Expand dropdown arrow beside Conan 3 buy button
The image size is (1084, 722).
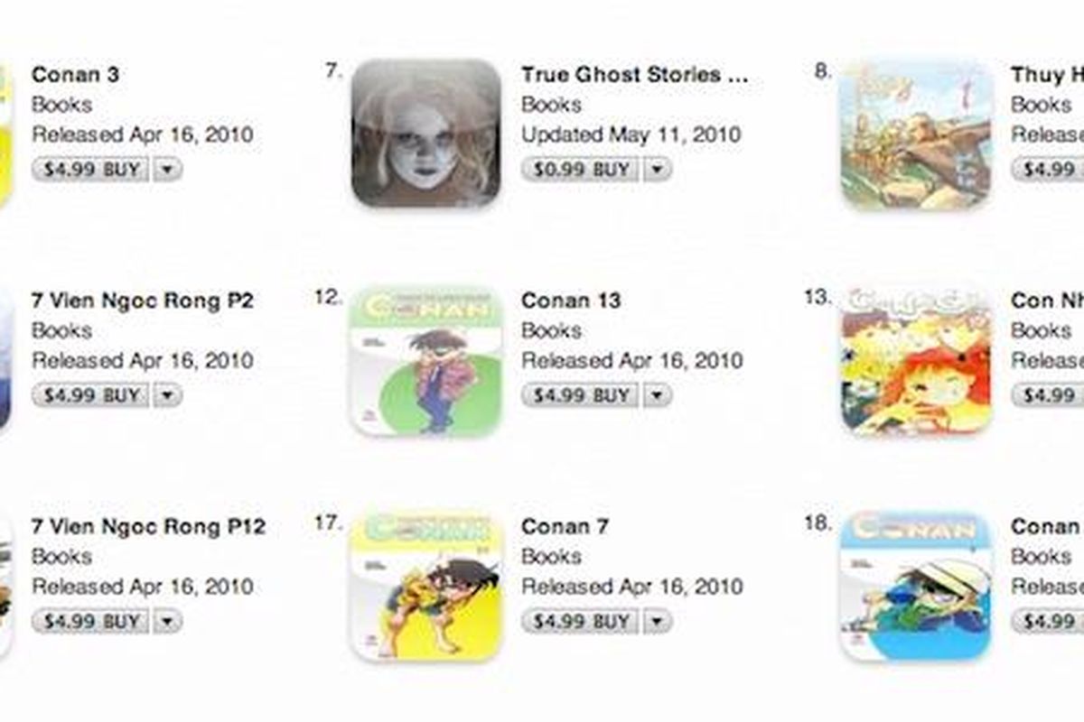coord(167,170)
